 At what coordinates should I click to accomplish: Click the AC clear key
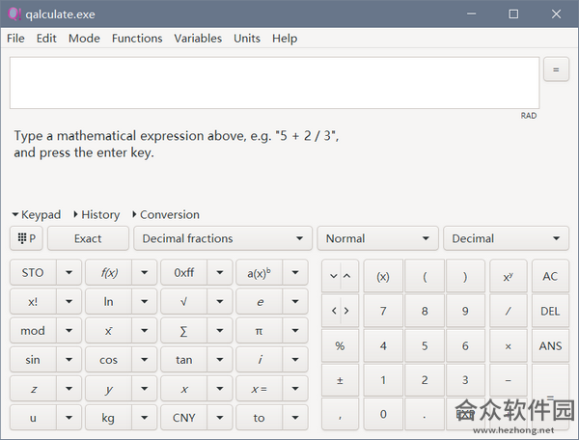click(550, 276)
